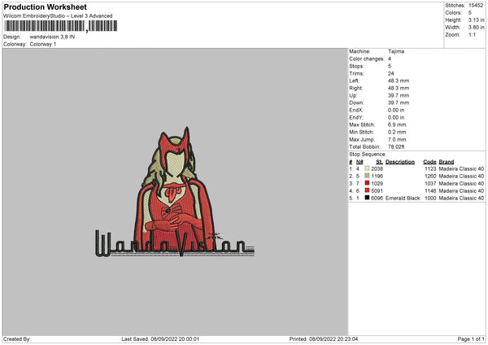488x345 pixels.
Task: Click the Last Saved timestamp in footer
Action: 160,338
